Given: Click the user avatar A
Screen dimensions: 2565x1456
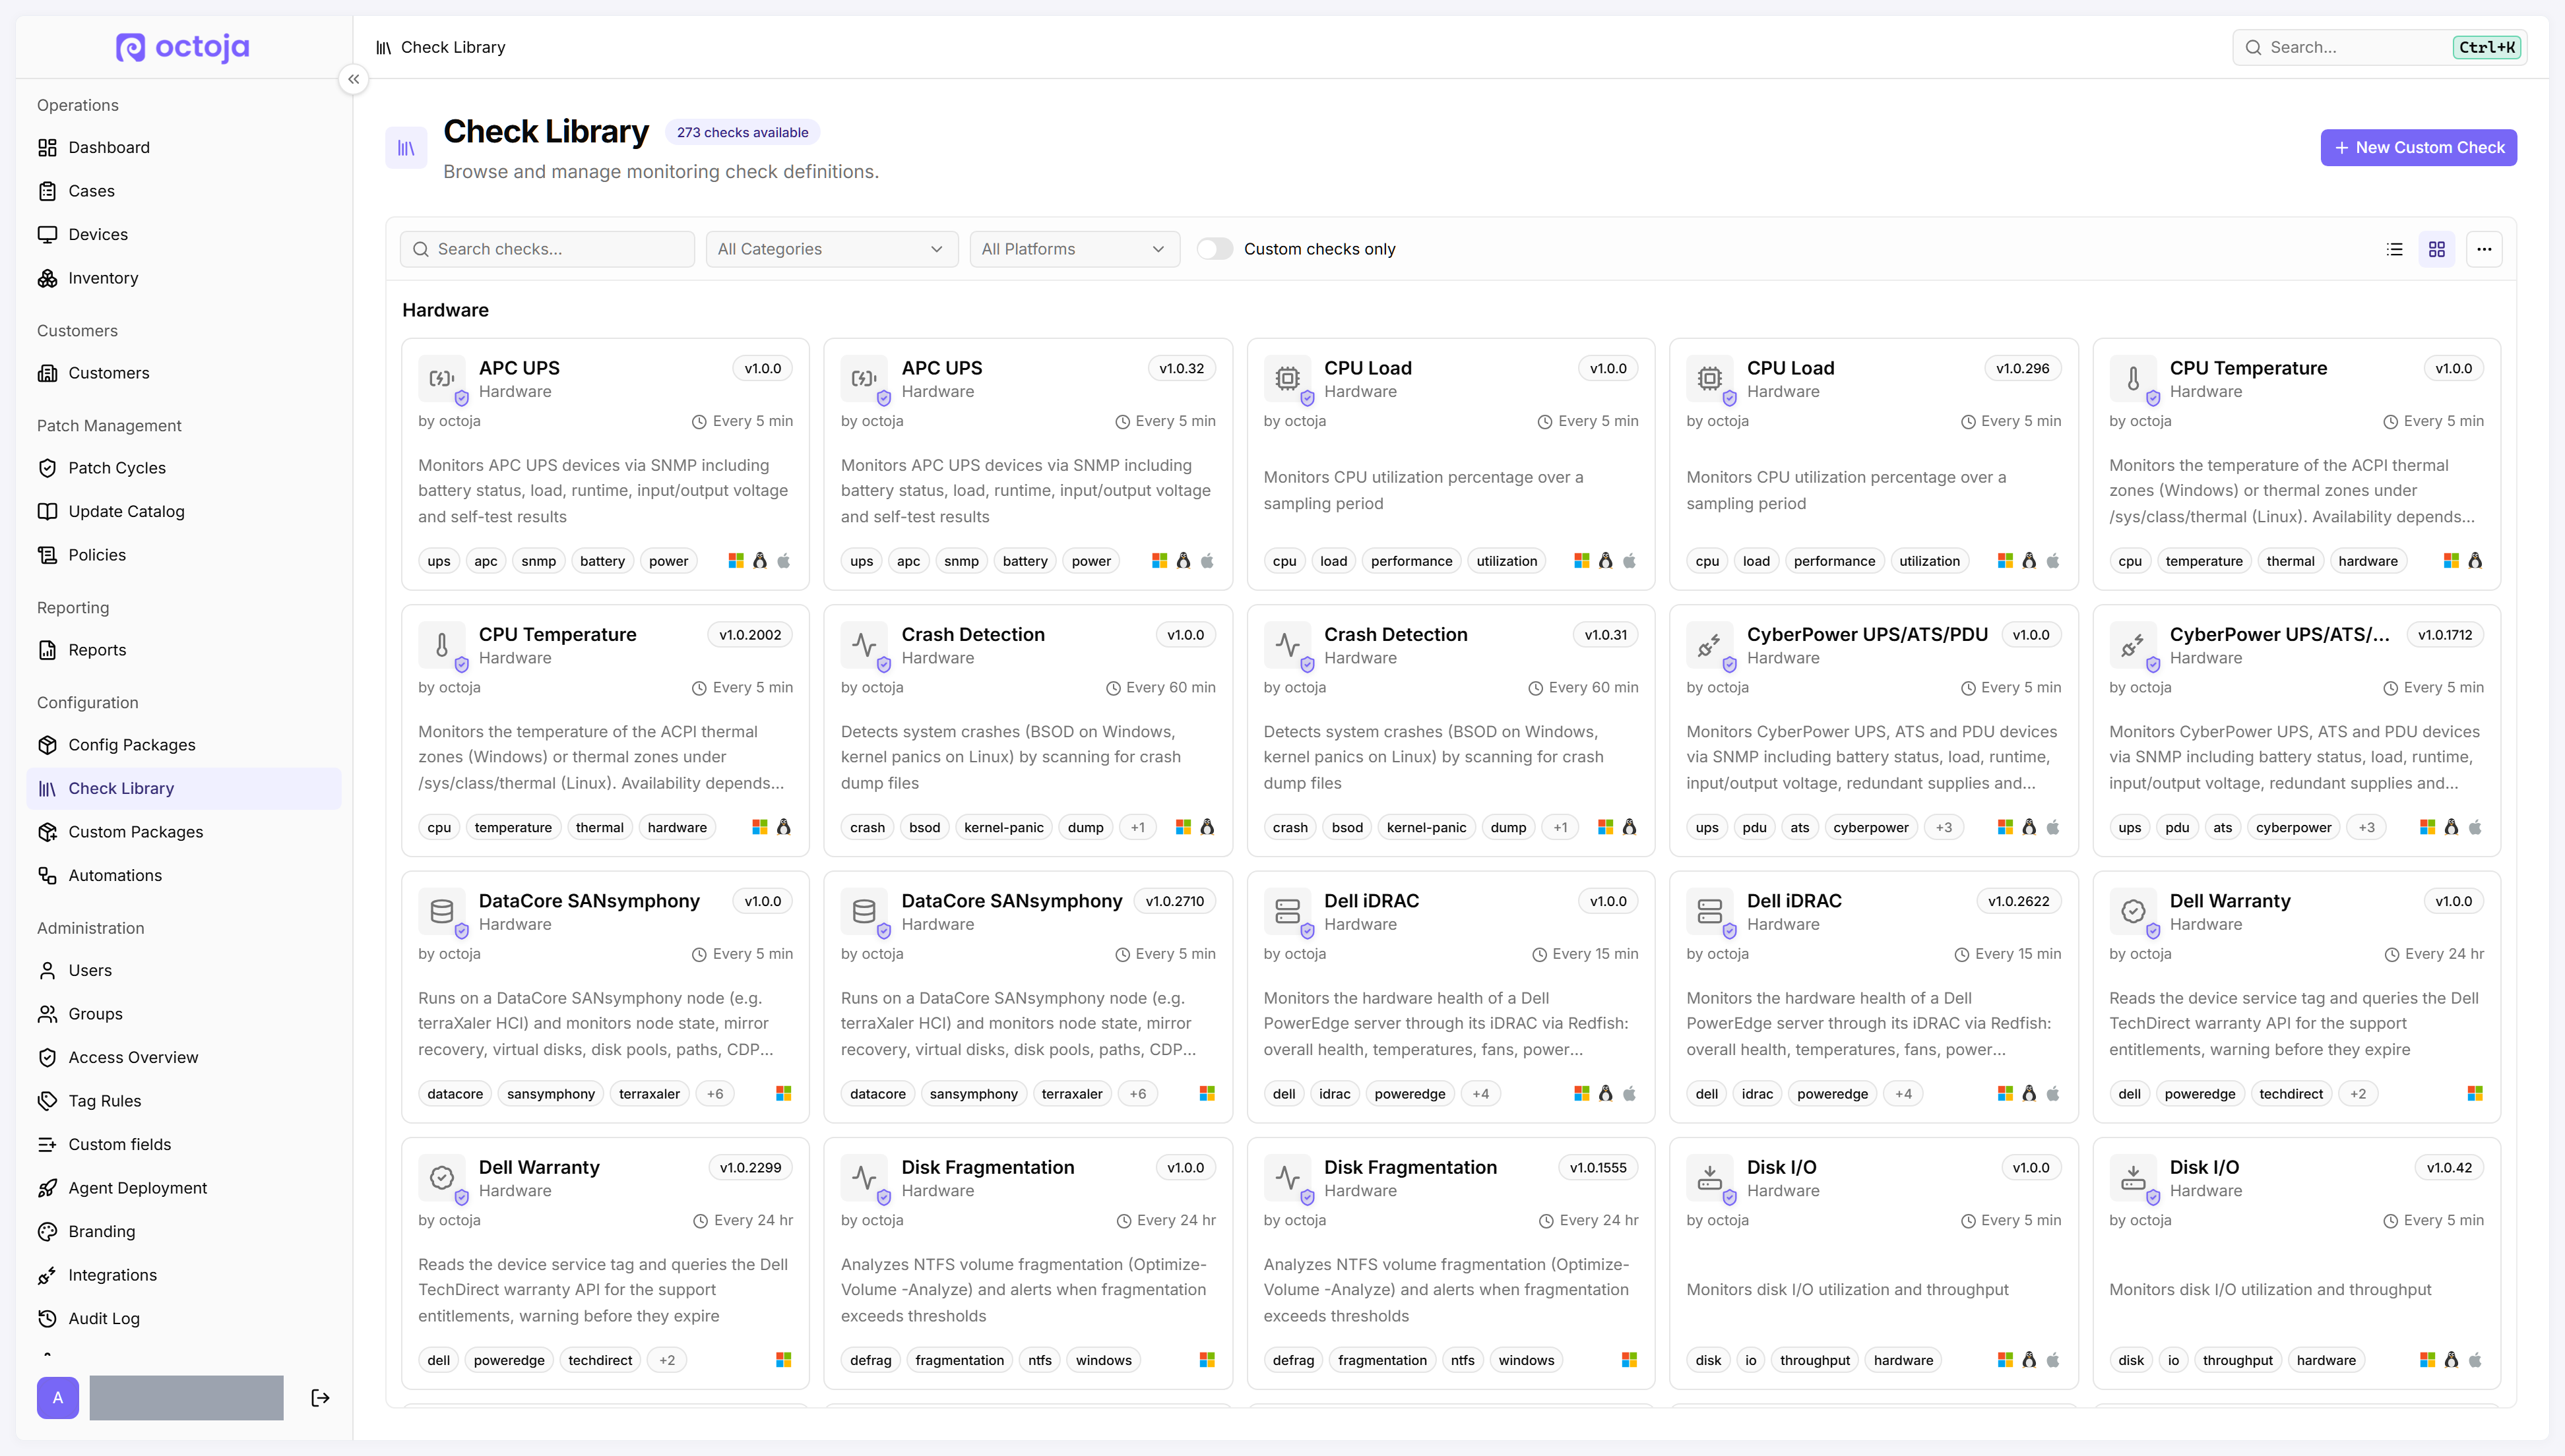Looking at the screenshot, I should point(58,1397).
